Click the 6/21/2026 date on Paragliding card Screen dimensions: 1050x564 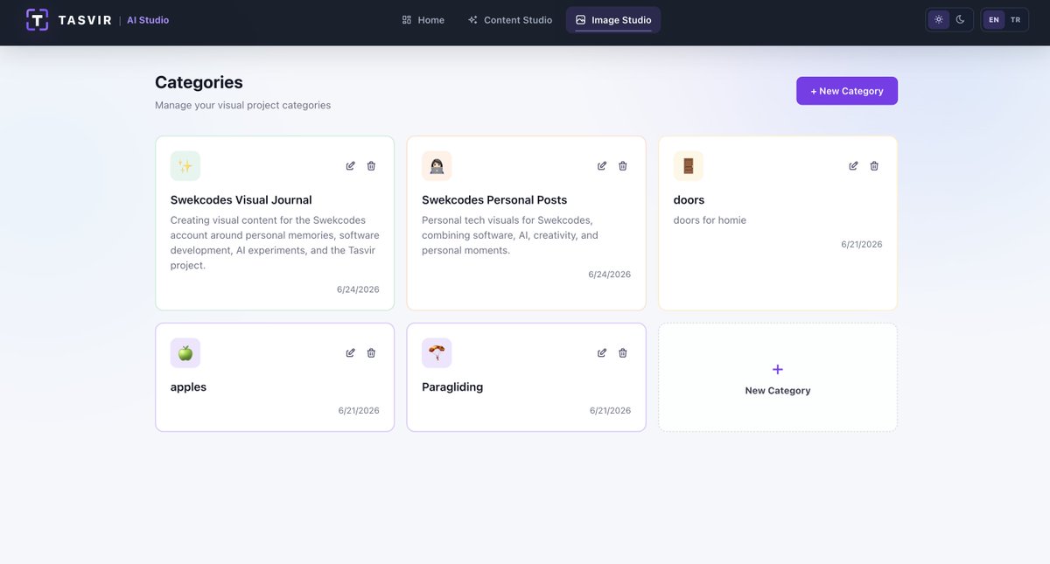point(610,410)
